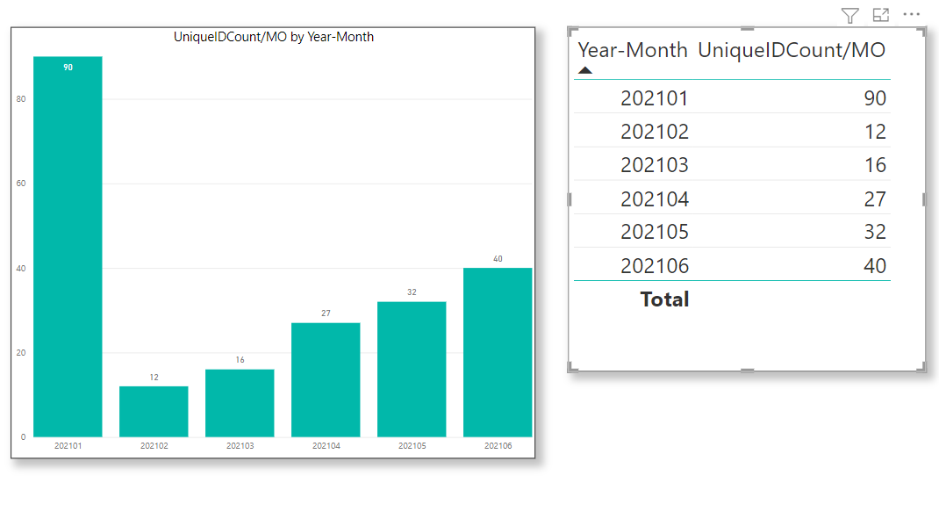Click value 40 in table
The width and height of the screenshot is (939, 526).
click(875, 266)
